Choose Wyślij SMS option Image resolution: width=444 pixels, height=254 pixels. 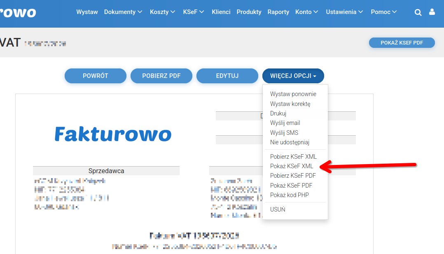(x=284, y=133)
